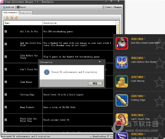Click 'Cutting Edge' notification title
Screen dimensions: 165x139
138,100
